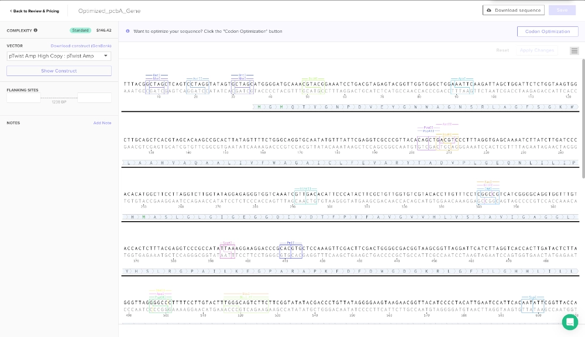Click the Standard complexity badge
585x337 pixels.
tap(81, 30)
